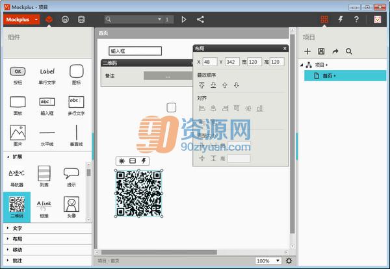This screenshot has width=390, height=269.
Task: Open the Mockplus main menu dropdown
Action: click(x=21, y=19)
